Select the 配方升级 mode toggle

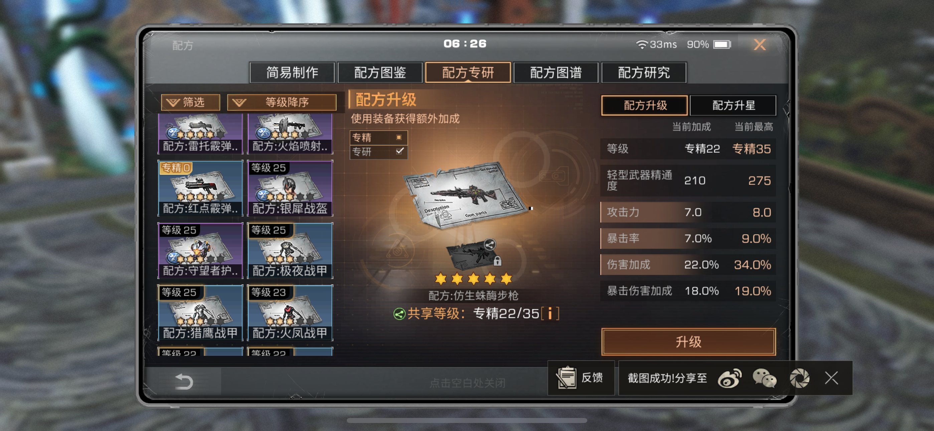644,105
